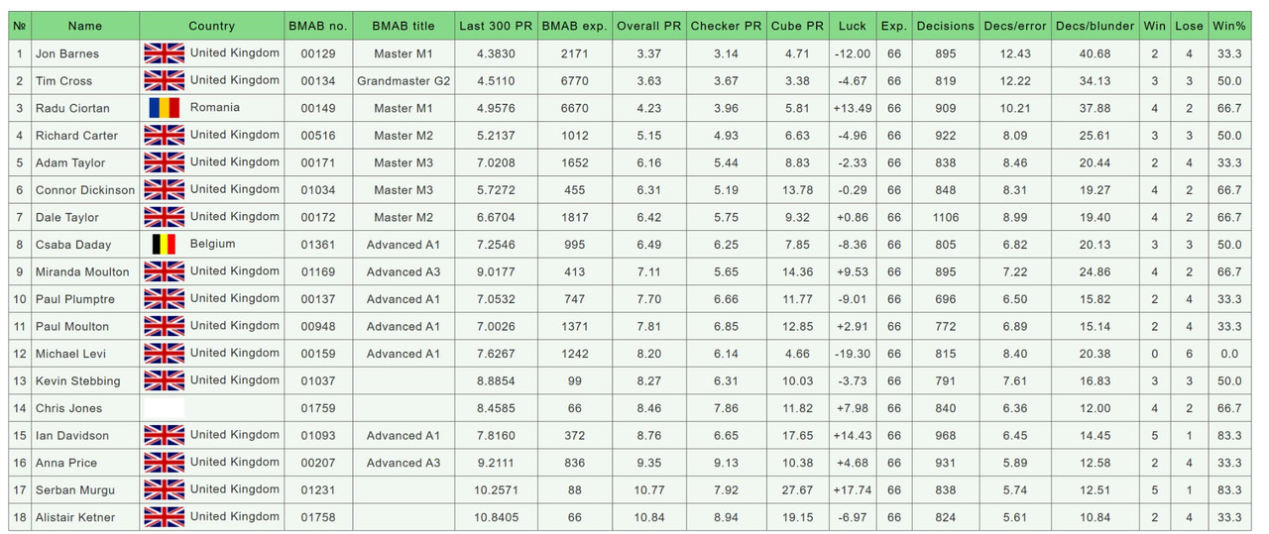Select the name Connor Dickinson
1269x534 pixels.
pos(85,190)
